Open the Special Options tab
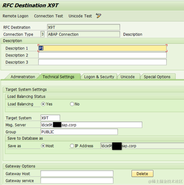The width and height of the screenshot is (184, 185). (157, 77)
